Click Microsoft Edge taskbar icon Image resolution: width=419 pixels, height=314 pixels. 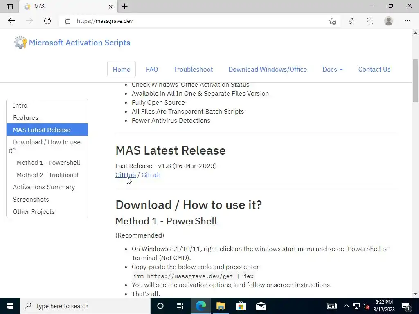(201, 306)
